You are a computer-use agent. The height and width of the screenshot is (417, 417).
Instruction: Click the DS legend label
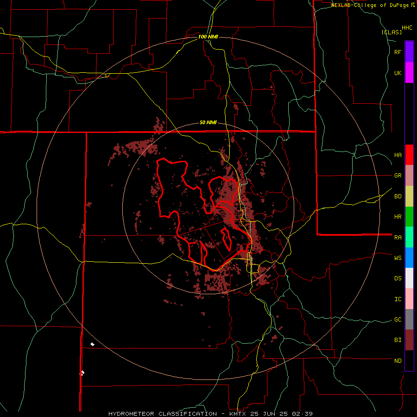coord(398,278)
